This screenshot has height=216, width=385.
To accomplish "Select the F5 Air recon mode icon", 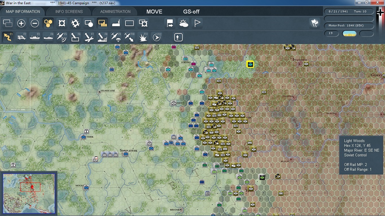I will (x=62, y=37).
